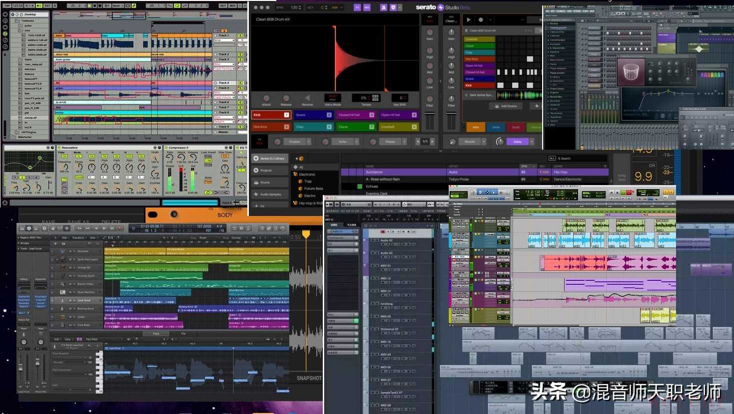The height and width of the screenshot is (414, 734).
Task: Click the Attack knob in Serato sampler
Action: [x=266, y=98]
